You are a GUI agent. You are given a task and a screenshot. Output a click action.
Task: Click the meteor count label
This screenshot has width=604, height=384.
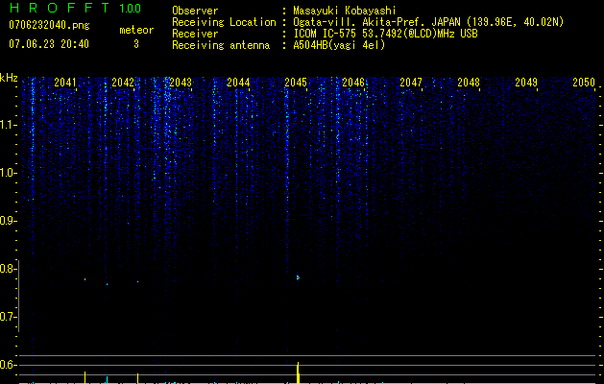136,30
